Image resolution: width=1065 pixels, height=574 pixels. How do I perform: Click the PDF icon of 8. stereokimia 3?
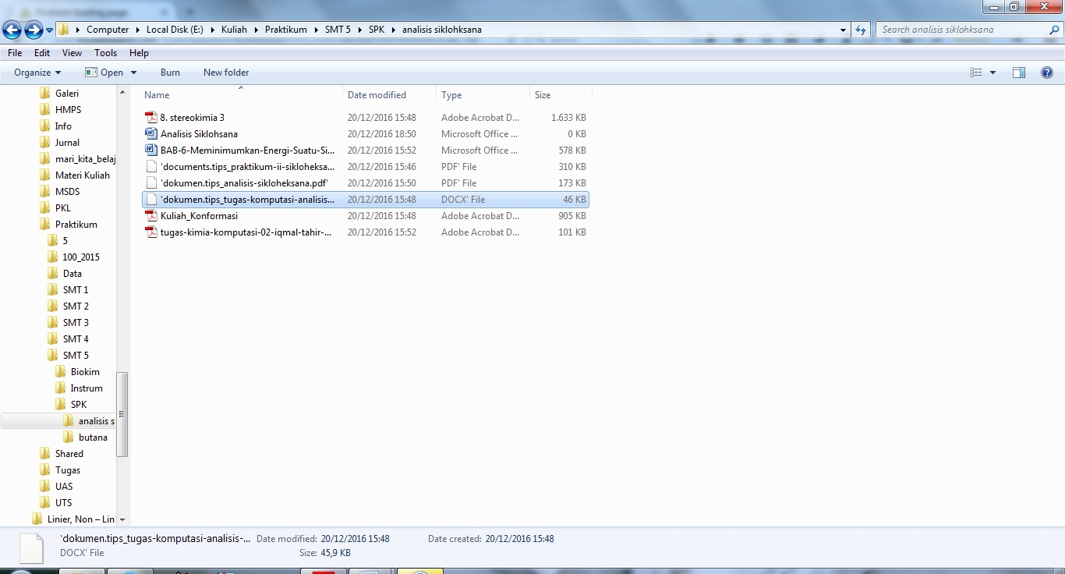(x=151, y=118)
